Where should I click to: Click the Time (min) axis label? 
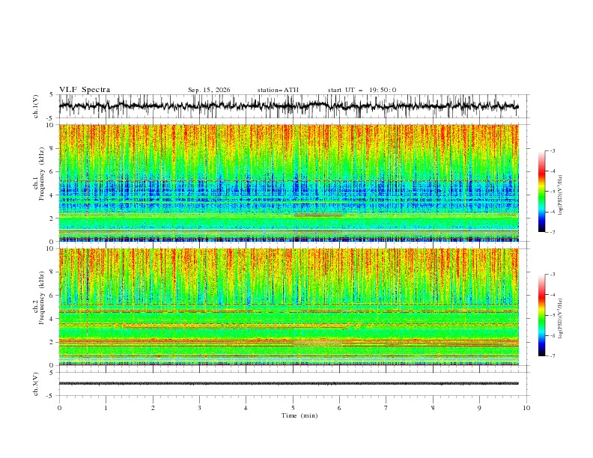click(x=299, y=415)
